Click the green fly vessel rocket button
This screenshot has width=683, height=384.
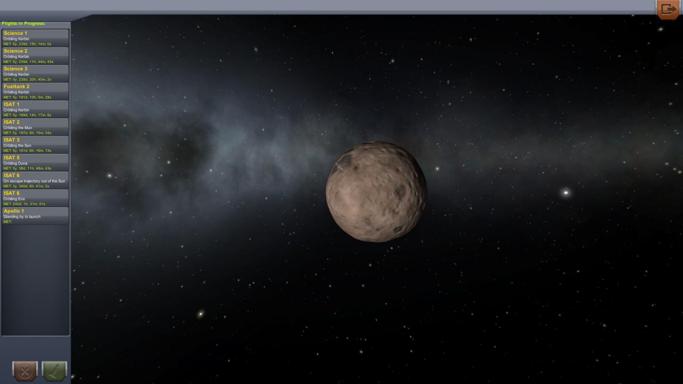tap(54, 371)
